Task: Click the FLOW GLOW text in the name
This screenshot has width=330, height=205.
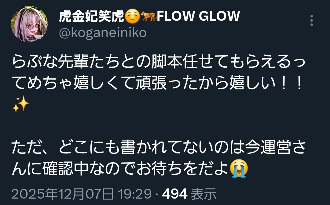Action: [198, 16]
